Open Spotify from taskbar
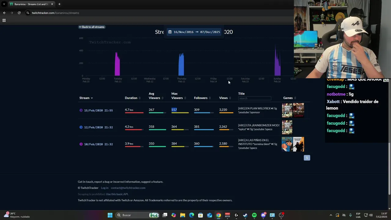391x220 pixels. tap(254, 215)
